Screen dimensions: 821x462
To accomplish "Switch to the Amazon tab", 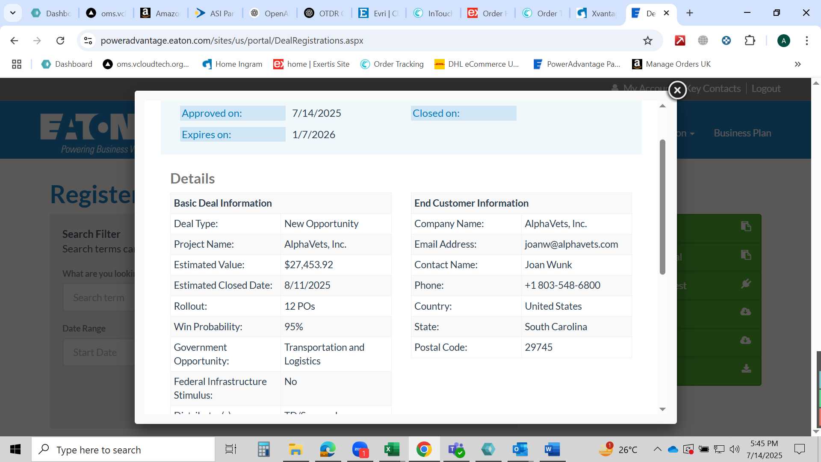I will click(161, 13).
